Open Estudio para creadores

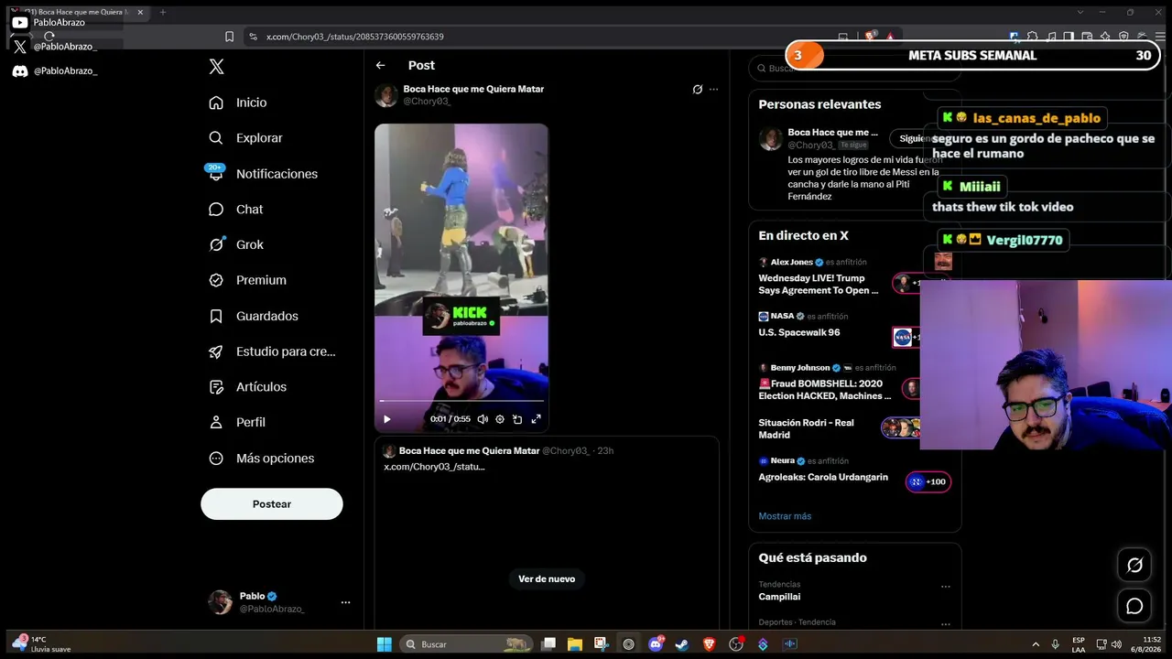coord(272,351)
